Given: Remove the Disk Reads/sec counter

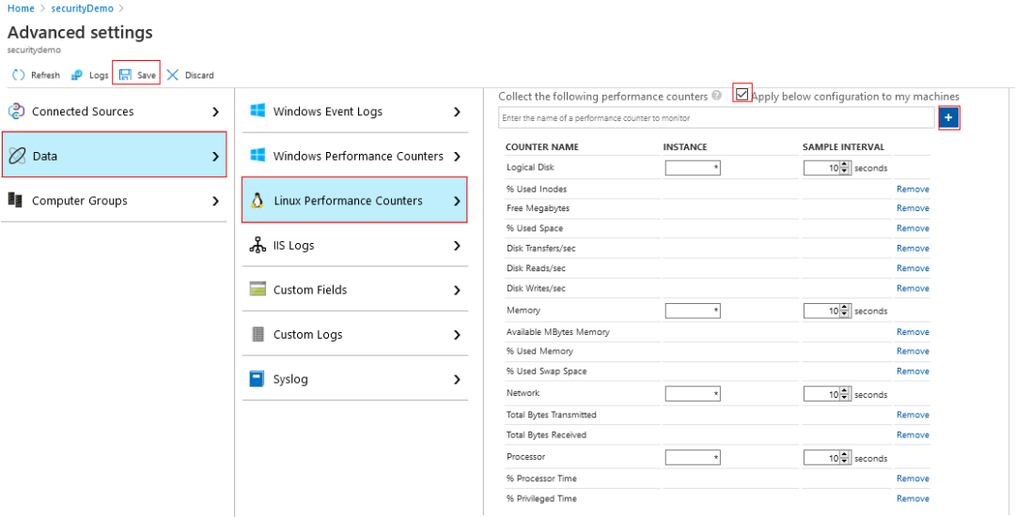Looking at the screenshot, I should point(913,268).
